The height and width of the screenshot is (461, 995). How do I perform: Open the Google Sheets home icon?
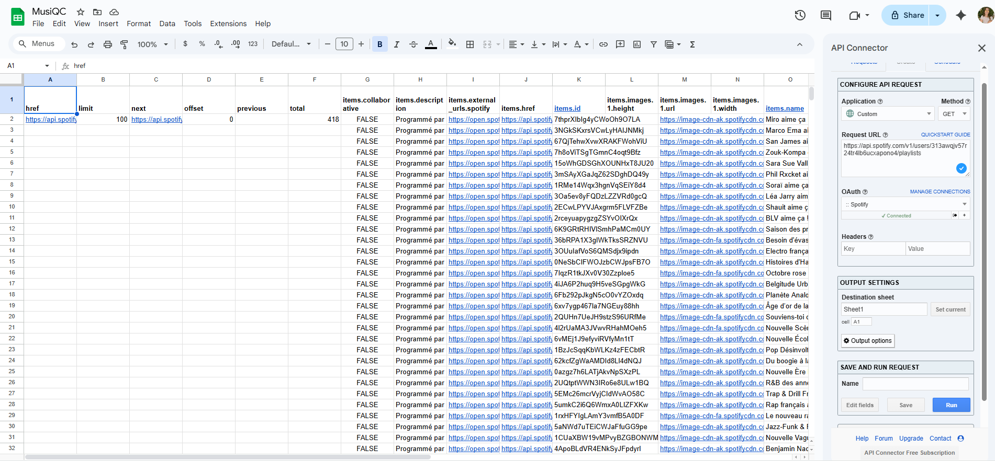click(18, 17)
